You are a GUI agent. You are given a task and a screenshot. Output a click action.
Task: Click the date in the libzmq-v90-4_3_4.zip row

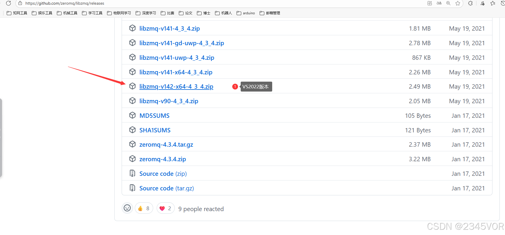coord(467,101)
